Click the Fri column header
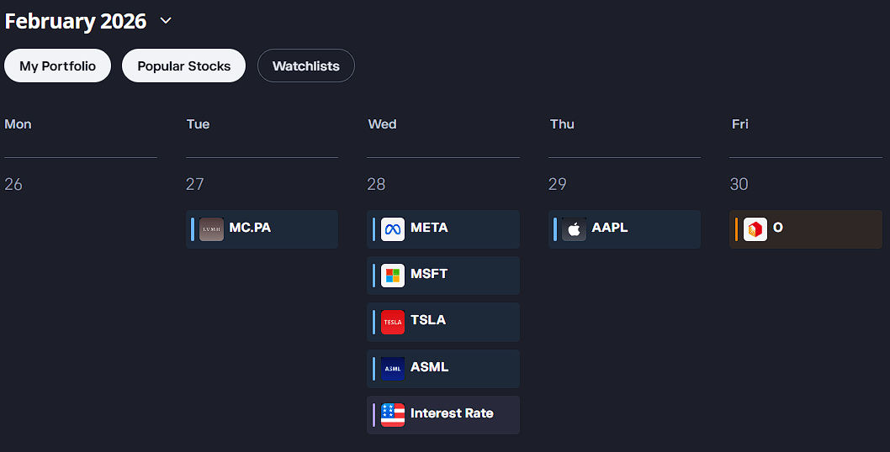The width and height of the screenshot is (890, 452). point(739,124)
